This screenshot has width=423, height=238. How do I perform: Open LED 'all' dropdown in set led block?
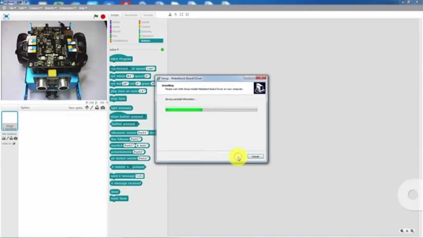(x=126, y=84)
